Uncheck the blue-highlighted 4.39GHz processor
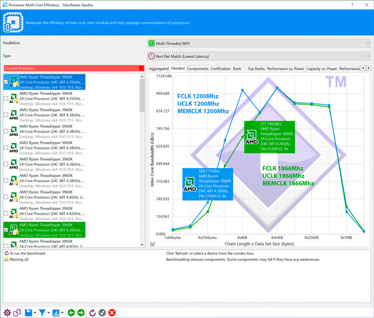 (x=6, y=82)
